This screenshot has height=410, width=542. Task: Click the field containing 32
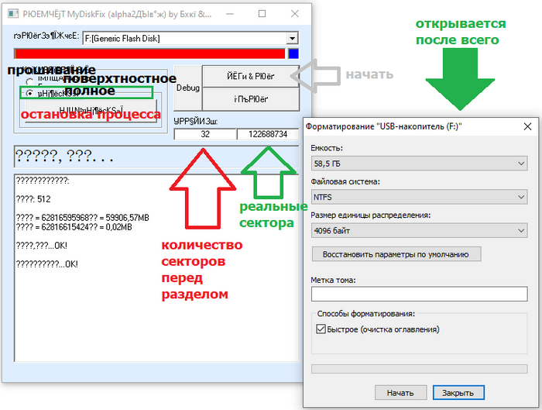(x=205, y=134)
